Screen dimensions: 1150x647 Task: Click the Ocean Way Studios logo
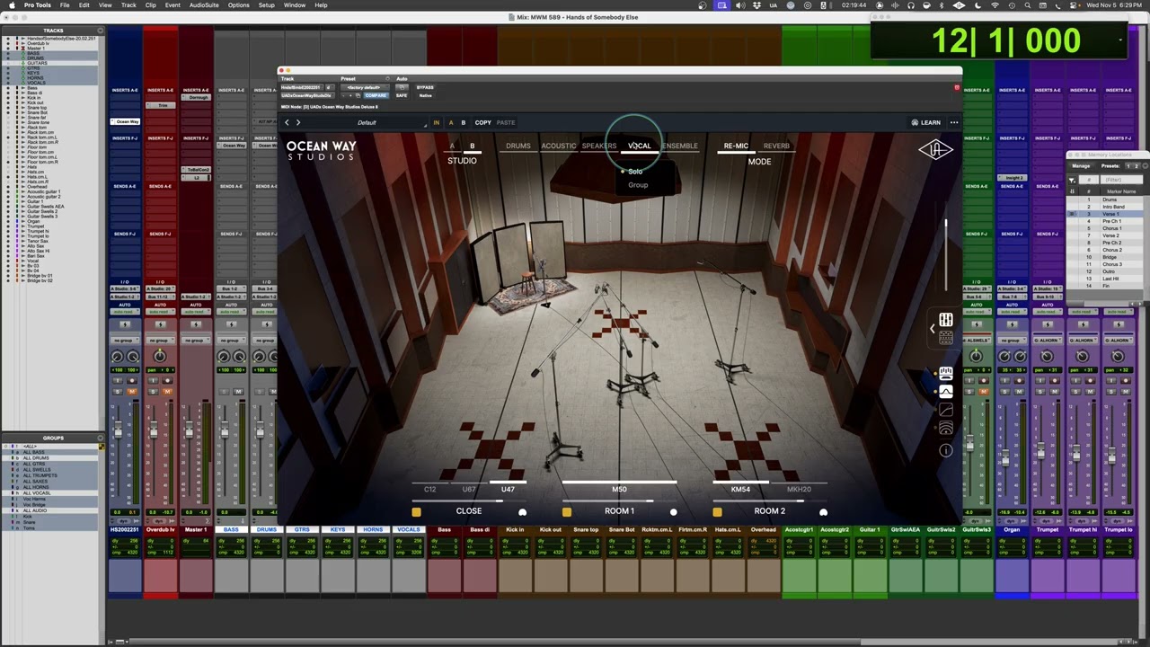(x=322, y=150)
